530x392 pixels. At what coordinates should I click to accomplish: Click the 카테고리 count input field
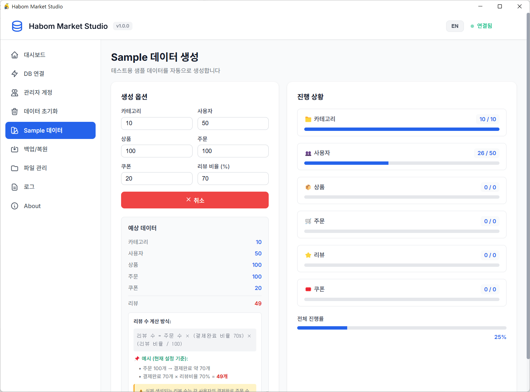[x=157, y=124]
